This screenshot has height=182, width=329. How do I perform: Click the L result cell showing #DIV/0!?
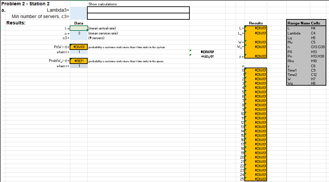click(x=256, y=28)
